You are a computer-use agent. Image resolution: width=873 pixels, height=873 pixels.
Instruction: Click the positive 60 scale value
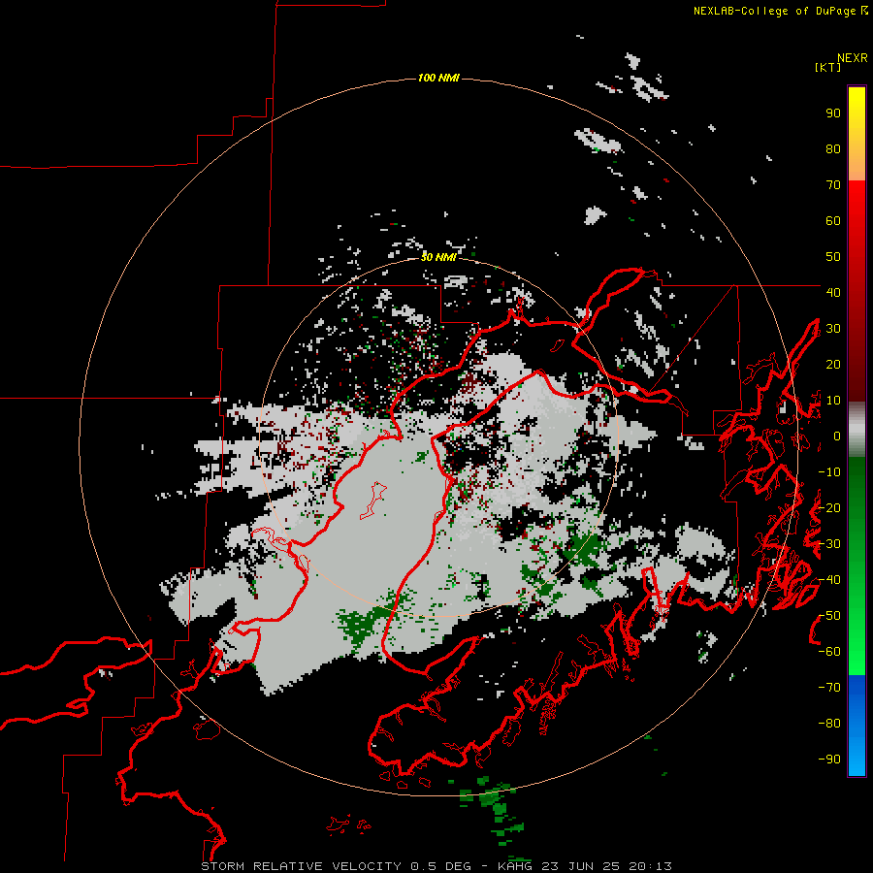pos(833,221)
